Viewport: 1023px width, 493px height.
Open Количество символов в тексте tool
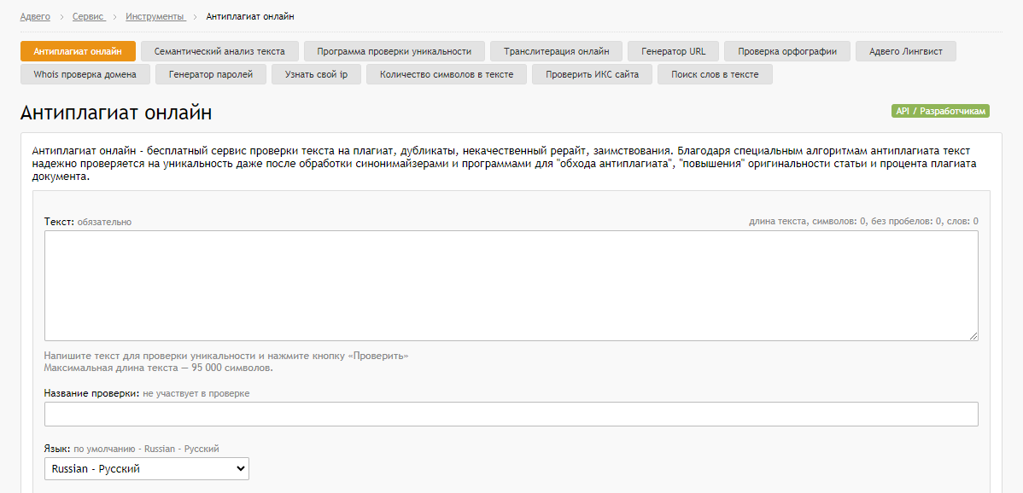coord(447,74)
